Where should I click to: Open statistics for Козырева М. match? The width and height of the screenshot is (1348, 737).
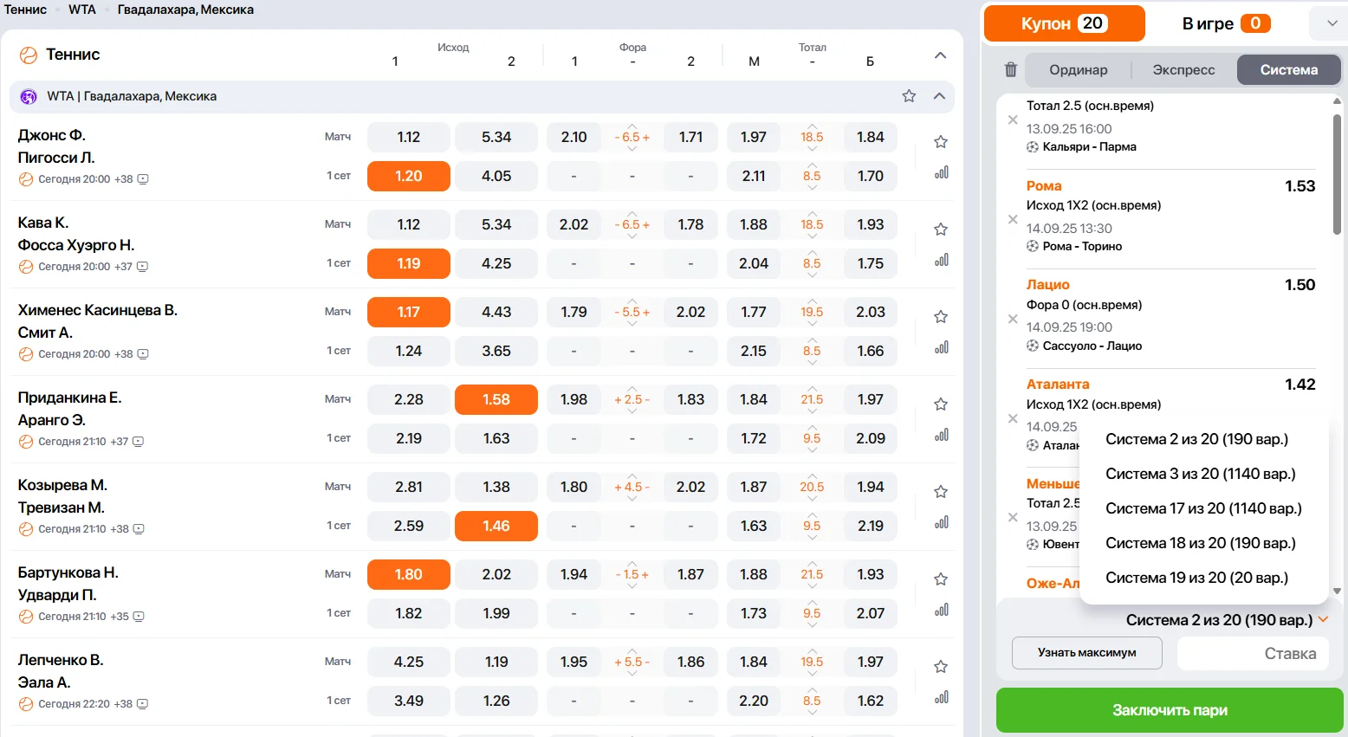pyautogui.click(x=941, y=522)
